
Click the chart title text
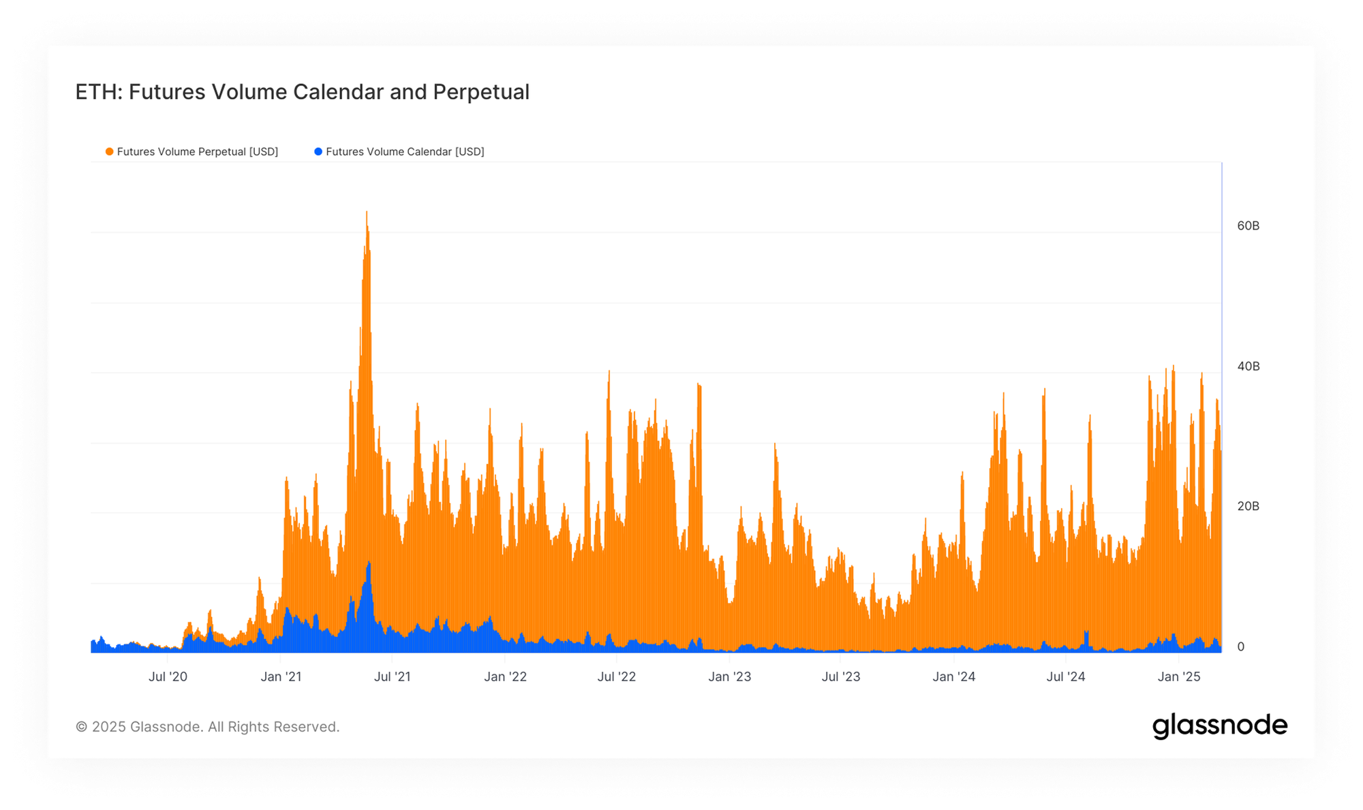click(302, 92)
